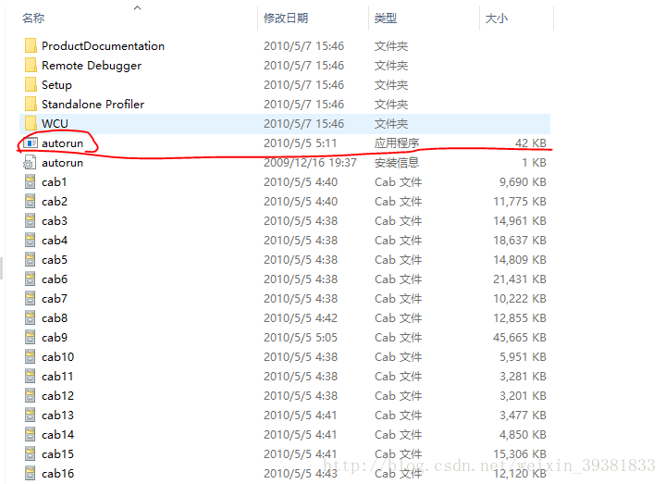This screenshot has width=666, height=484.
Task: Select the cab14 file name
Action: coord(57,435)
